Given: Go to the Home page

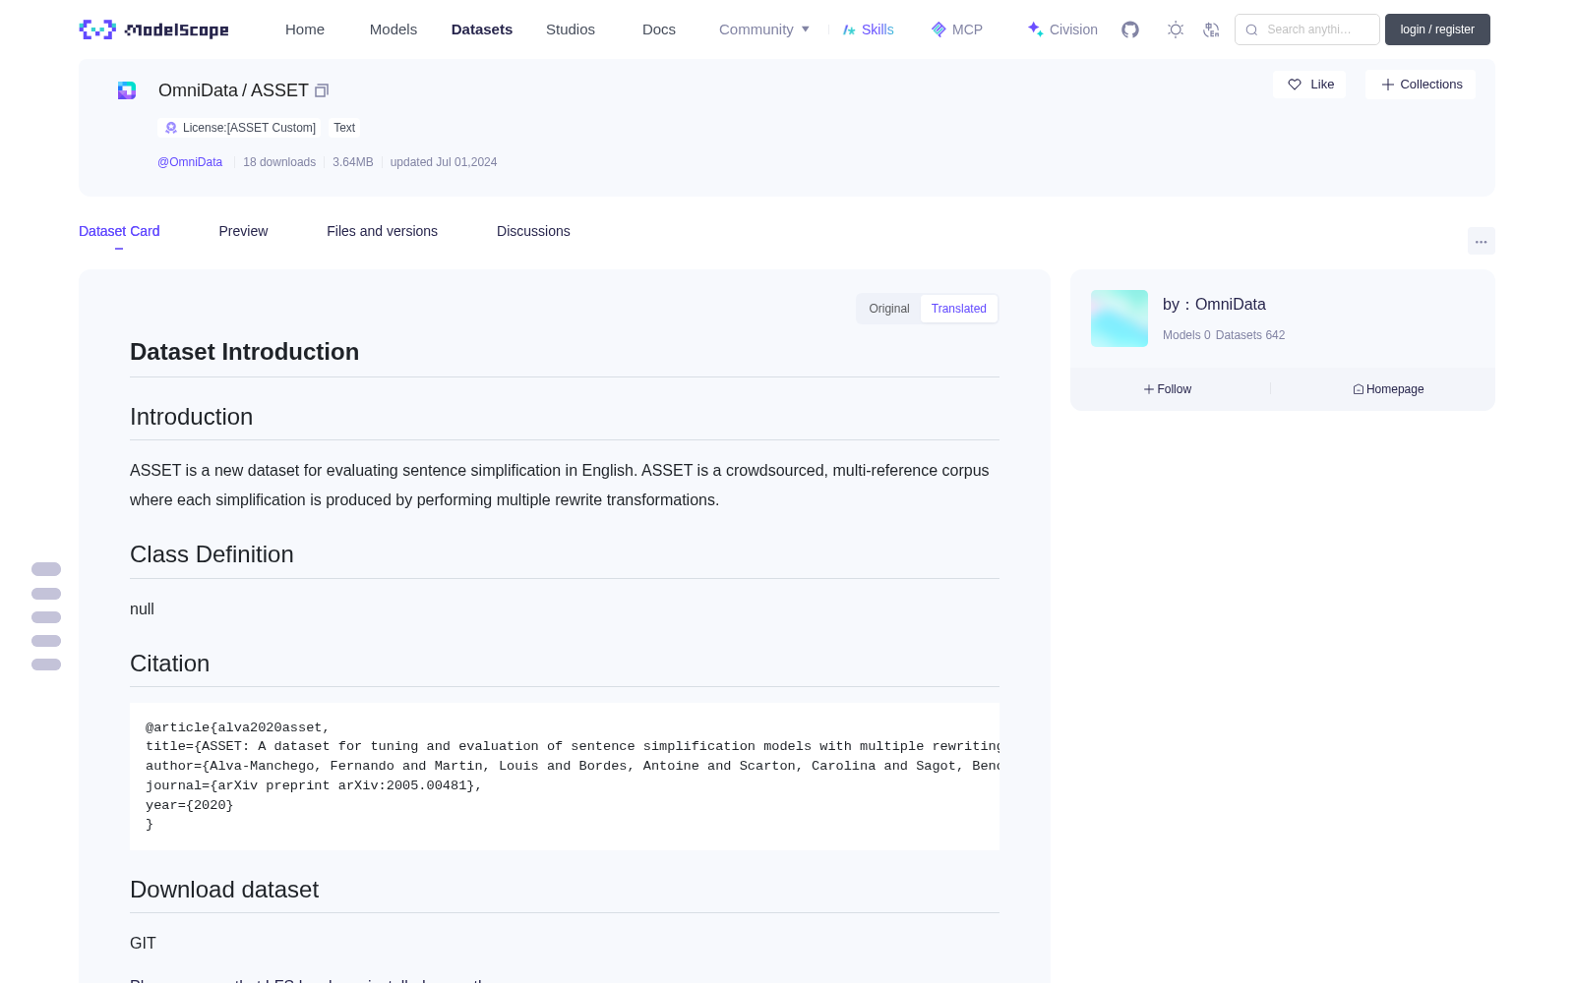Looking at the screenshot, I should 305,29.
